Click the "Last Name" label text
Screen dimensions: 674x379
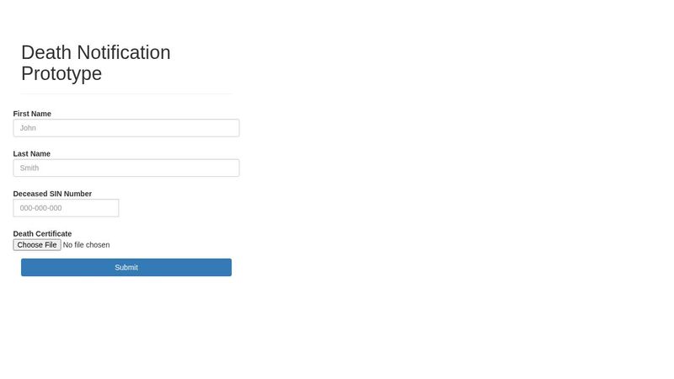(32, 154)
